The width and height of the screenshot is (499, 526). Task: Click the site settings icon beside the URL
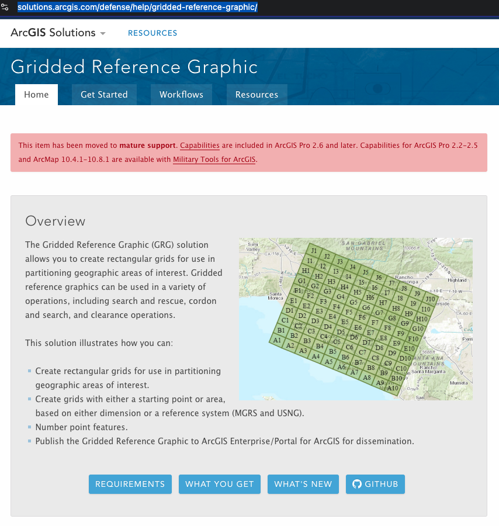click(x=5, y=6)
